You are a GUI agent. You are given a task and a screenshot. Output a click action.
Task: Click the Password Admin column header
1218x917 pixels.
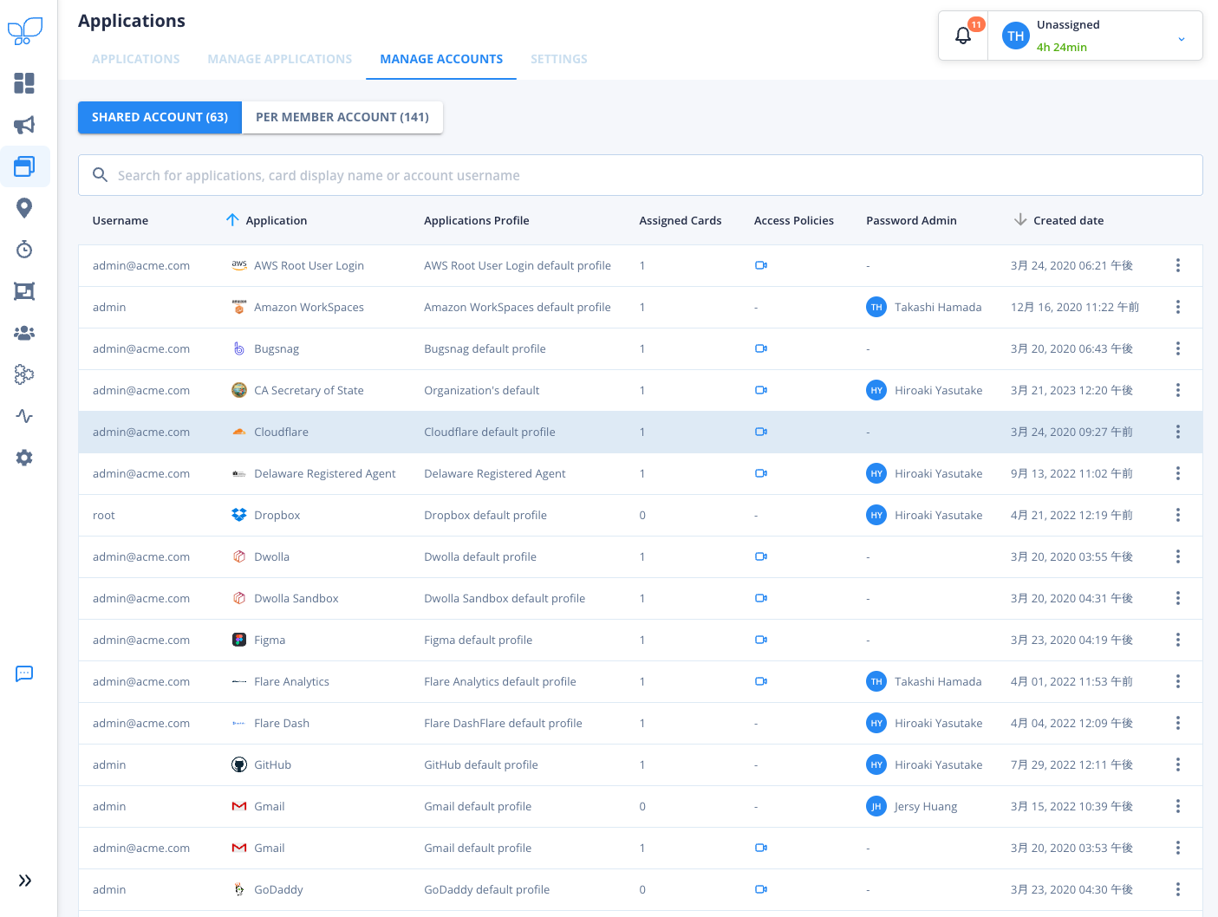coord(911,220)
